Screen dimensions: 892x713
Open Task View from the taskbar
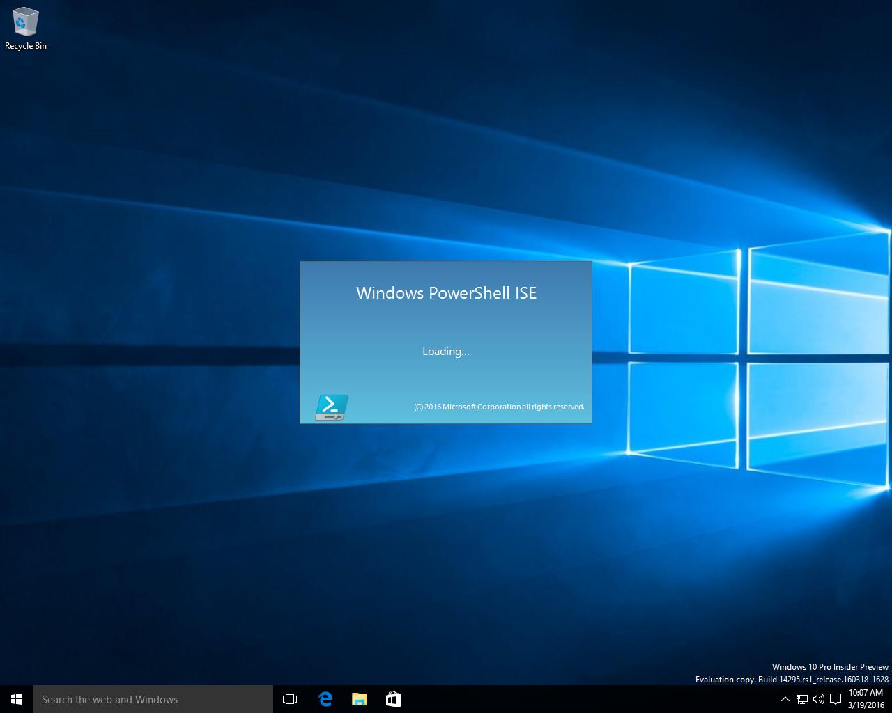coord(290,699)
